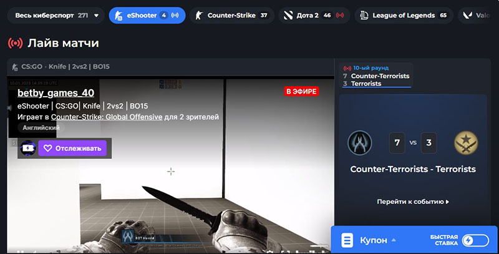The image size is (499, 254).
Task: Click the Terrorists team emblem
Action: point(465,143)
